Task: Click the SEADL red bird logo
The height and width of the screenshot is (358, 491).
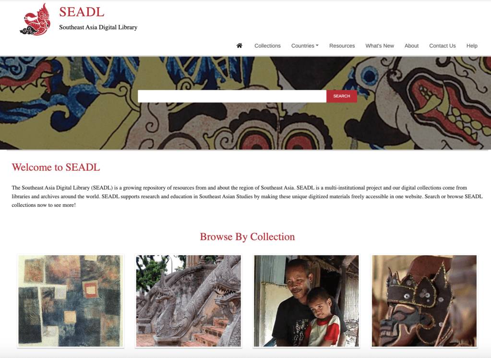Action: [35, 19]
